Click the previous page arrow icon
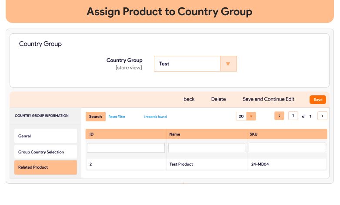The image size is (340, 205). point(279,116)
